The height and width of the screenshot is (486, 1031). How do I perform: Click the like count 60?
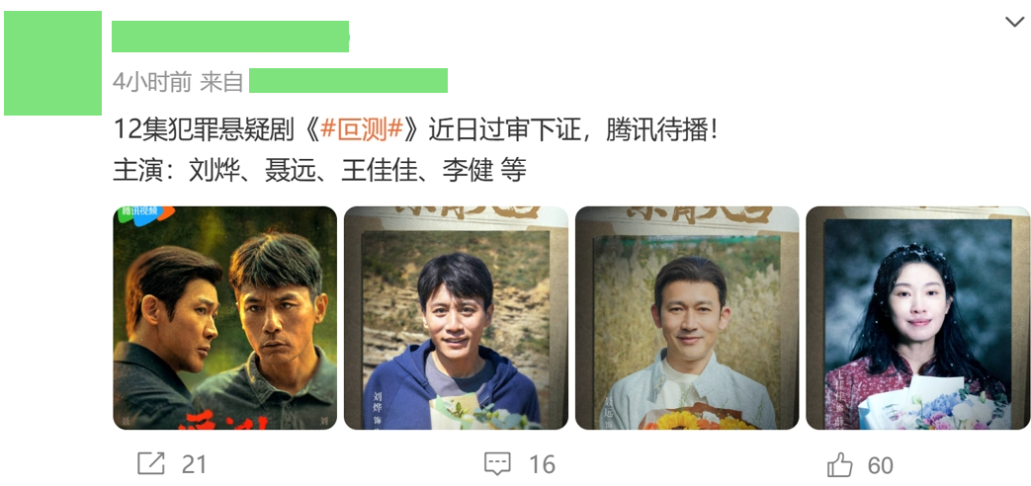[881, 465]
